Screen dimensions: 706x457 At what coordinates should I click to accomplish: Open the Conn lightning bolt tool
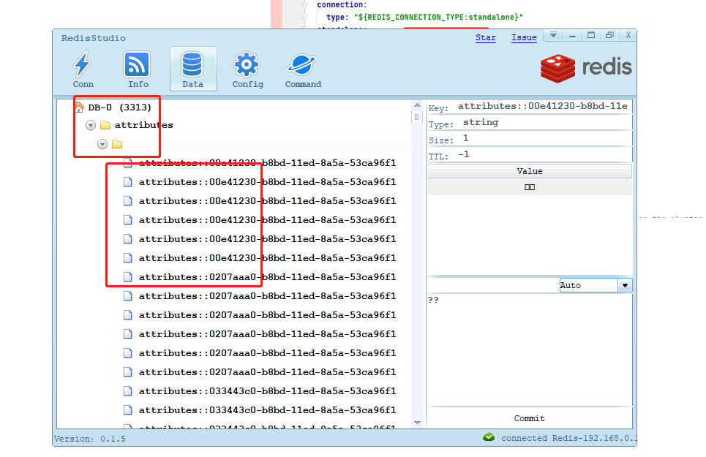83,69
